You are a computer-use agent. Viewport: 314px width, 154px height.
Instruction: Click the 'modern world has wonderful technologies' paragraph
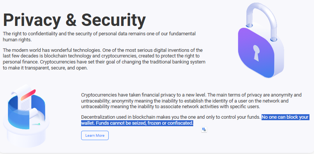coord(104,59)
